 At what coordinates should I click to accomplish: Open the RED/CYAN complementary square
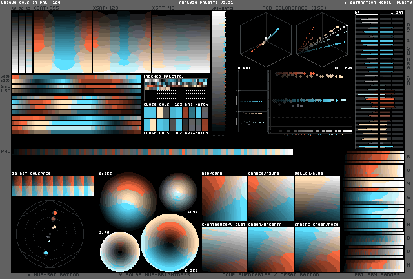pos(225,198)
